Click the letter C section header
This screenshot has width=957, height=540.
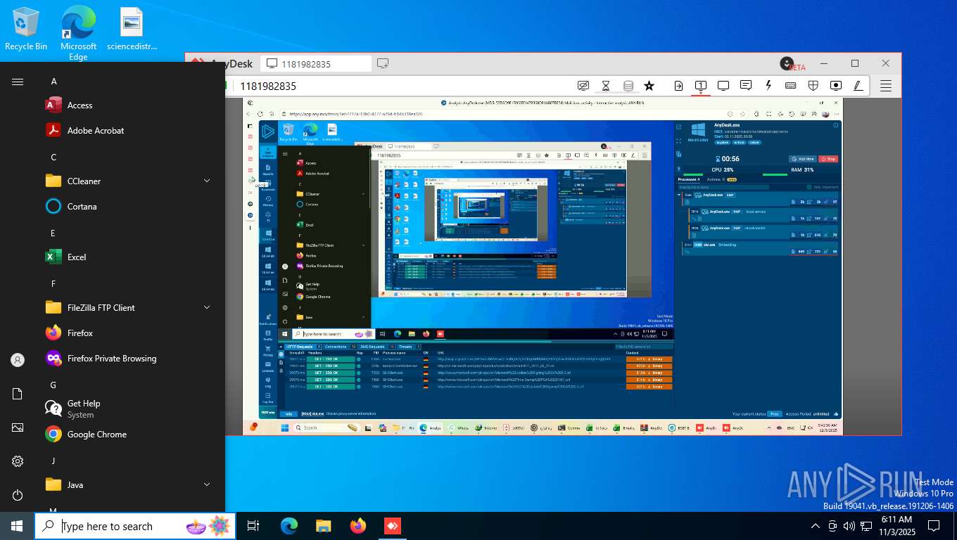pos(53,157)
